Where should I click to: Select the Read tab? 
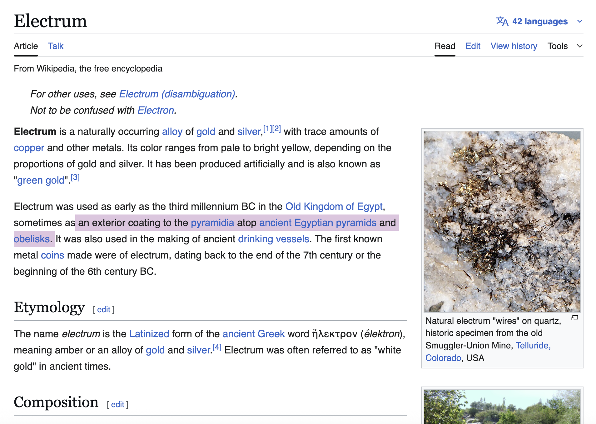point(445,46)
